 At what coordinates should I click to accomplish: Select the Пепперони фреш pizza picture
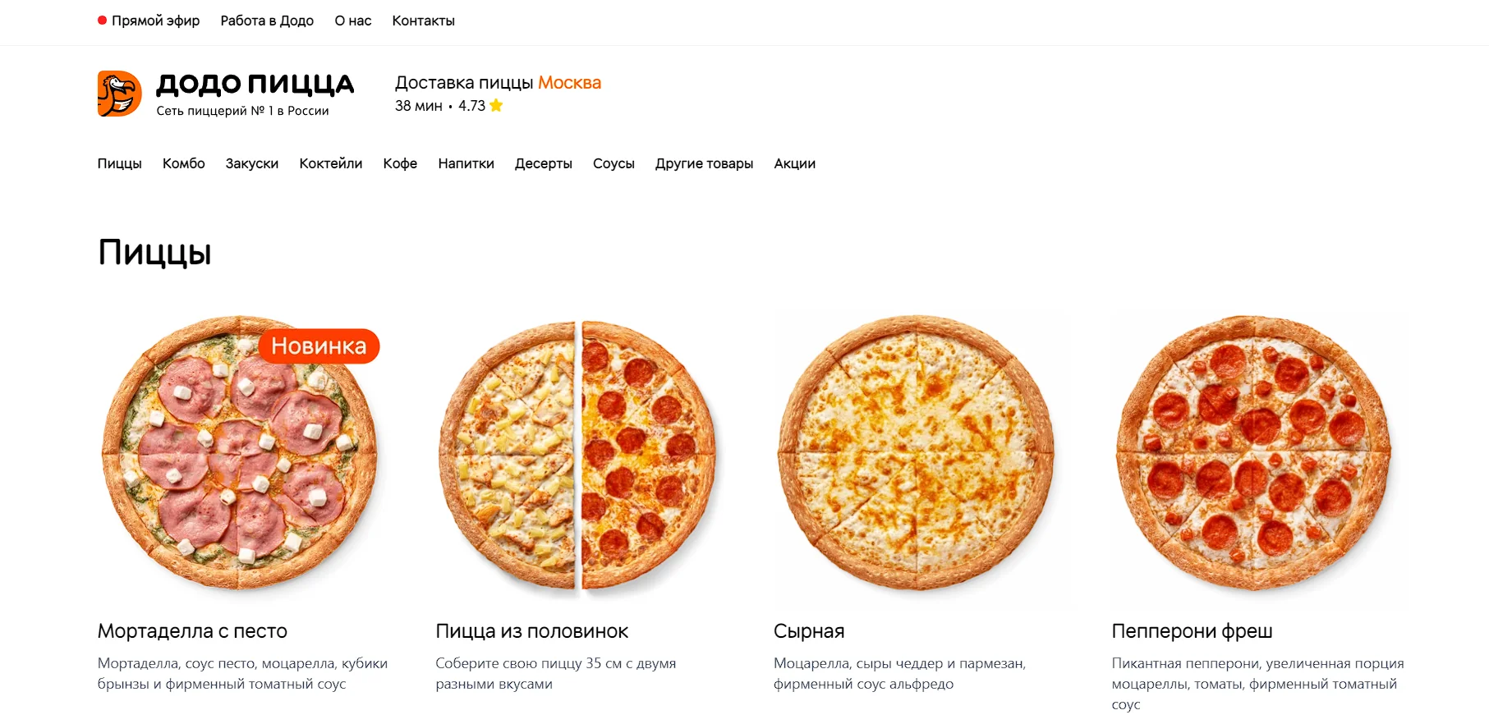tap(1254, 452)
